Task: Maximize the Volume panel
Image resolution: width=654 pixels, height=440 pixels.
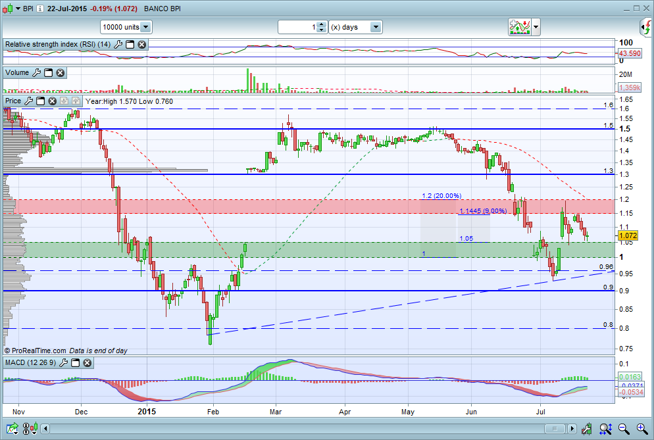Action: click(x=49, y=72)
